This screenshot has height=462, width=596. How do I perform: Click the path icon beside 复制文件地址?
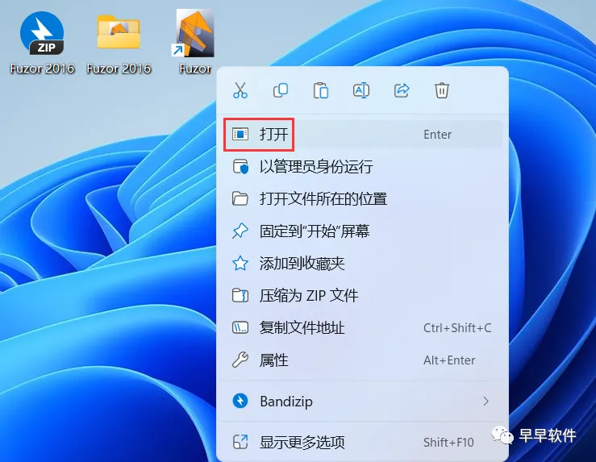pos(240,327)
